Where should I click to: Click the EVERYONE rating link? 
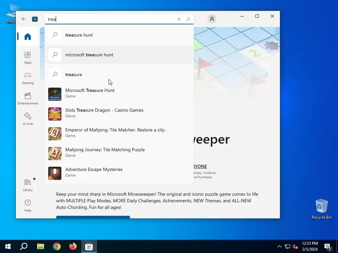pos(200,166)
